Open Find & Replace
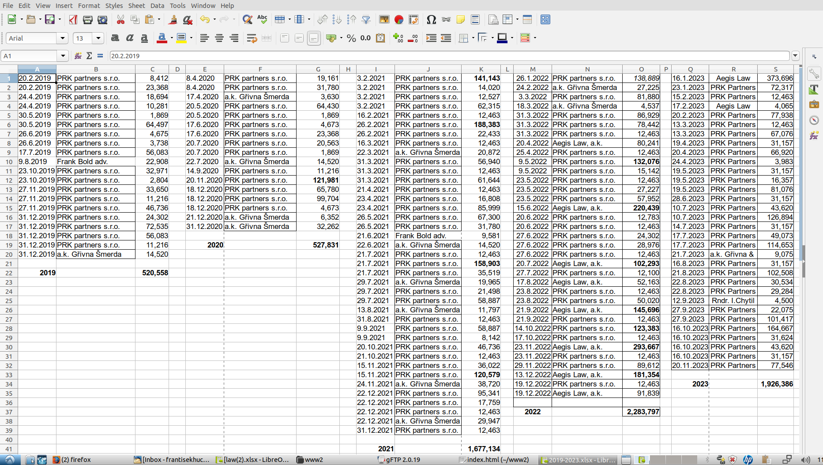The image size is (823, 465). (248, 19)
